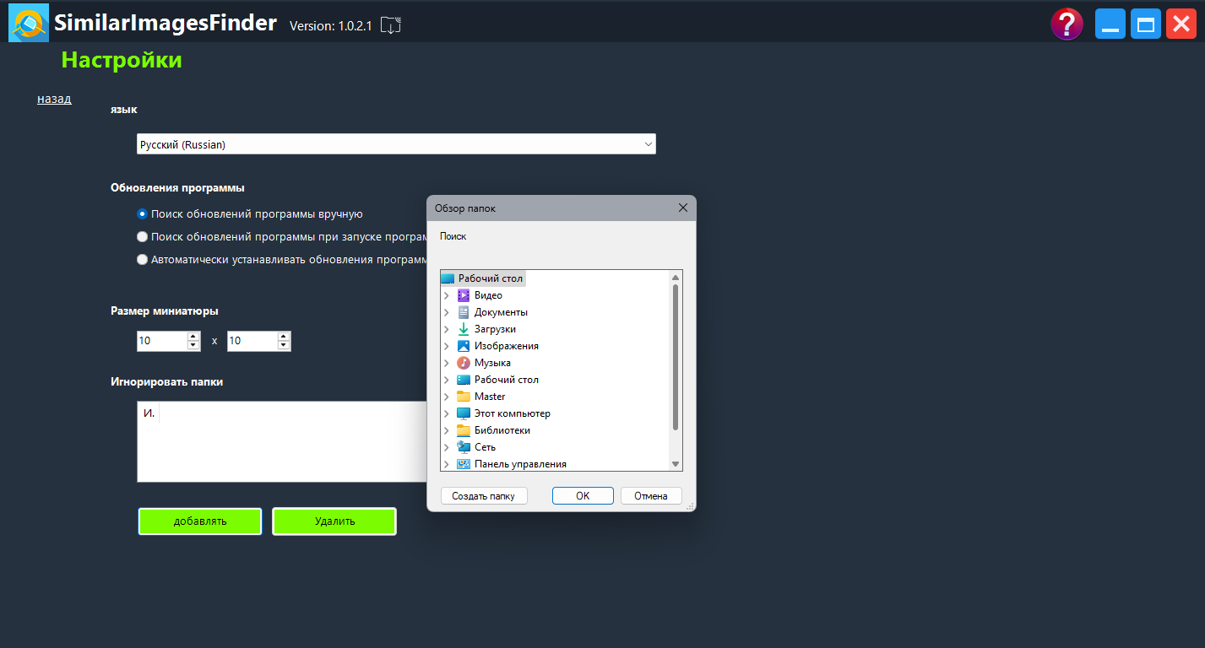Close the Обзор папок dialog
This screenshot has height=648, width=1205.
tap(683, 208)
